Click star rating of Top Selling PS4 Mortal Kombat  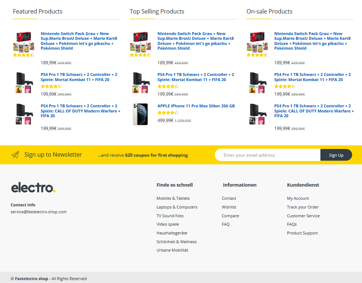pos(168,87)
